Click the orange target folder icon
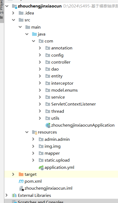Screen dimensions: 118x203 [x=21, y=174]
